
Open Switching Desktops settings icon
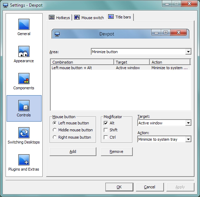24,133
